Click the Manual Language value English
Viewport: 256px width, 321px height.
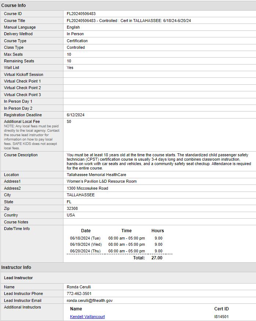click(73, 27)
